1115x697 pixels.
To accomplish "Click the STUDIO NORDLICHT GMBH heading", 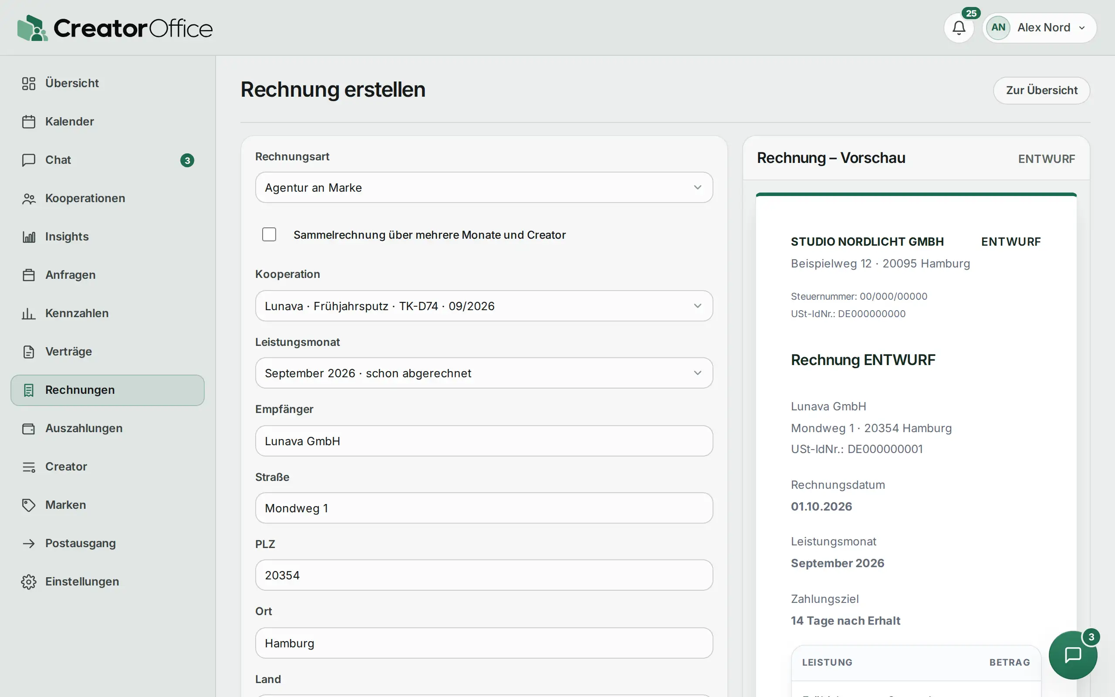I will (x=867, y=241).
